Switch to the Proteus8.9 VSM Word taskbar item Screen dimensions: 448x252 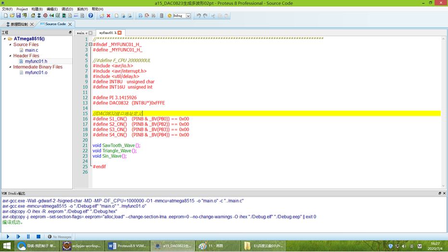[128, 246]
